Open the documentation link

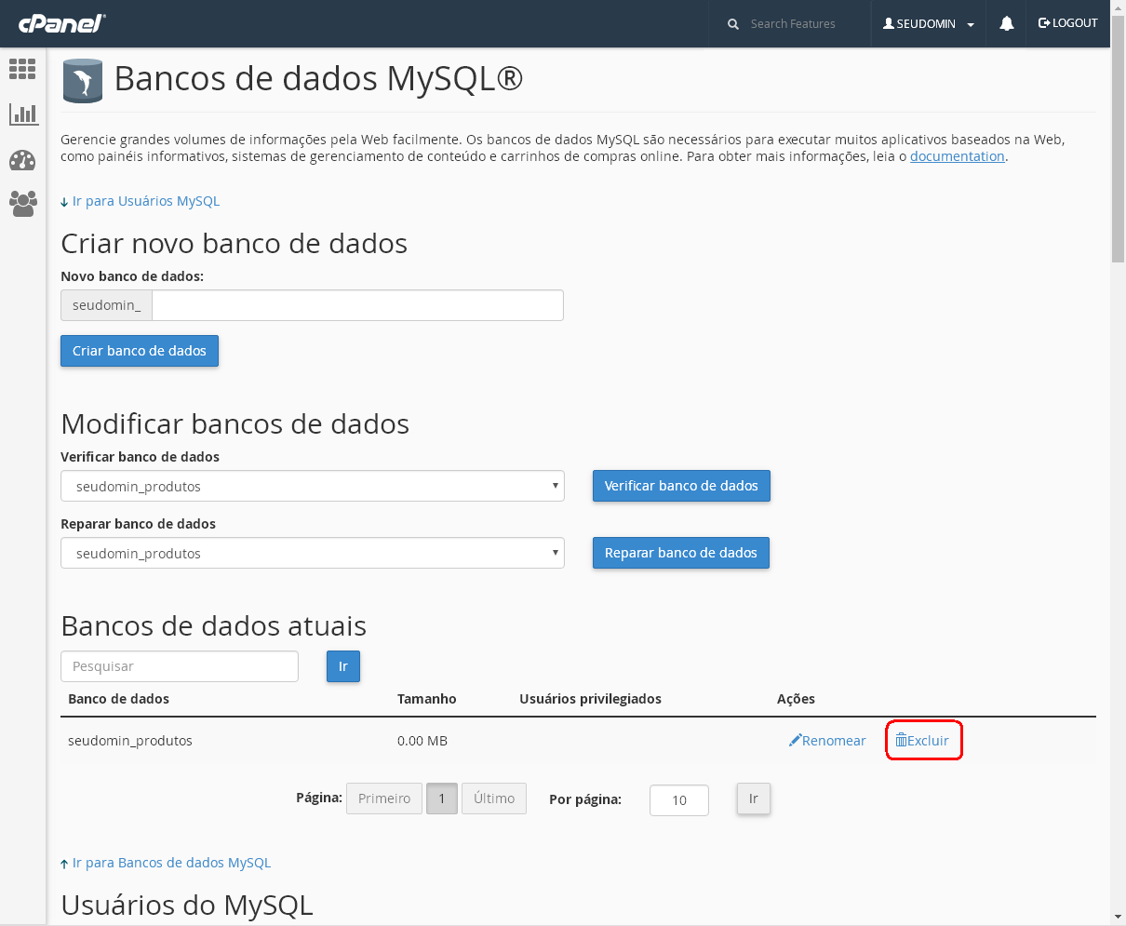coord(957,156)
